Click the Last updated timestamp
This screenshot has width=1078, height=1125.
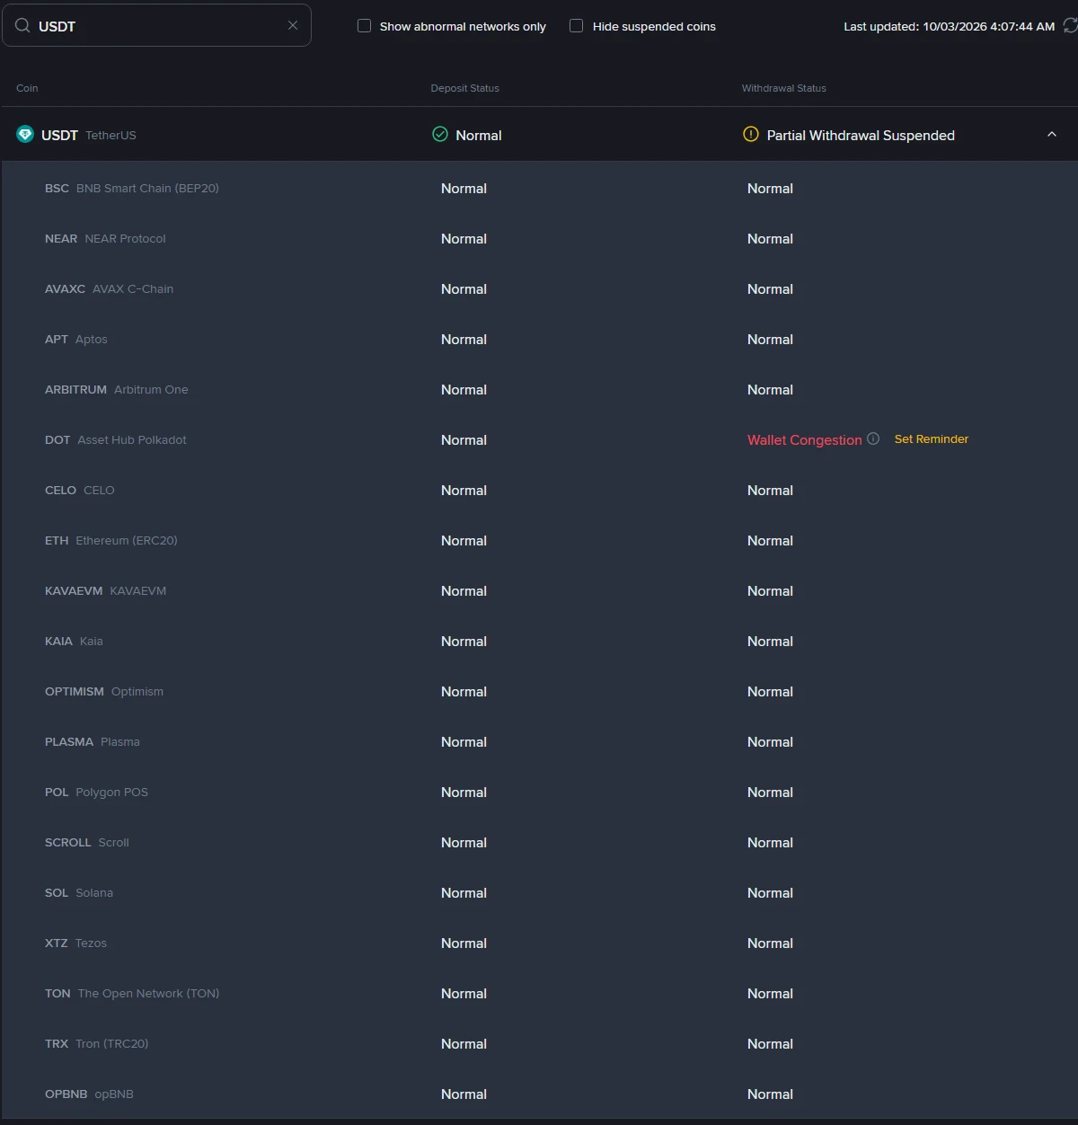[x=949, y=27]
